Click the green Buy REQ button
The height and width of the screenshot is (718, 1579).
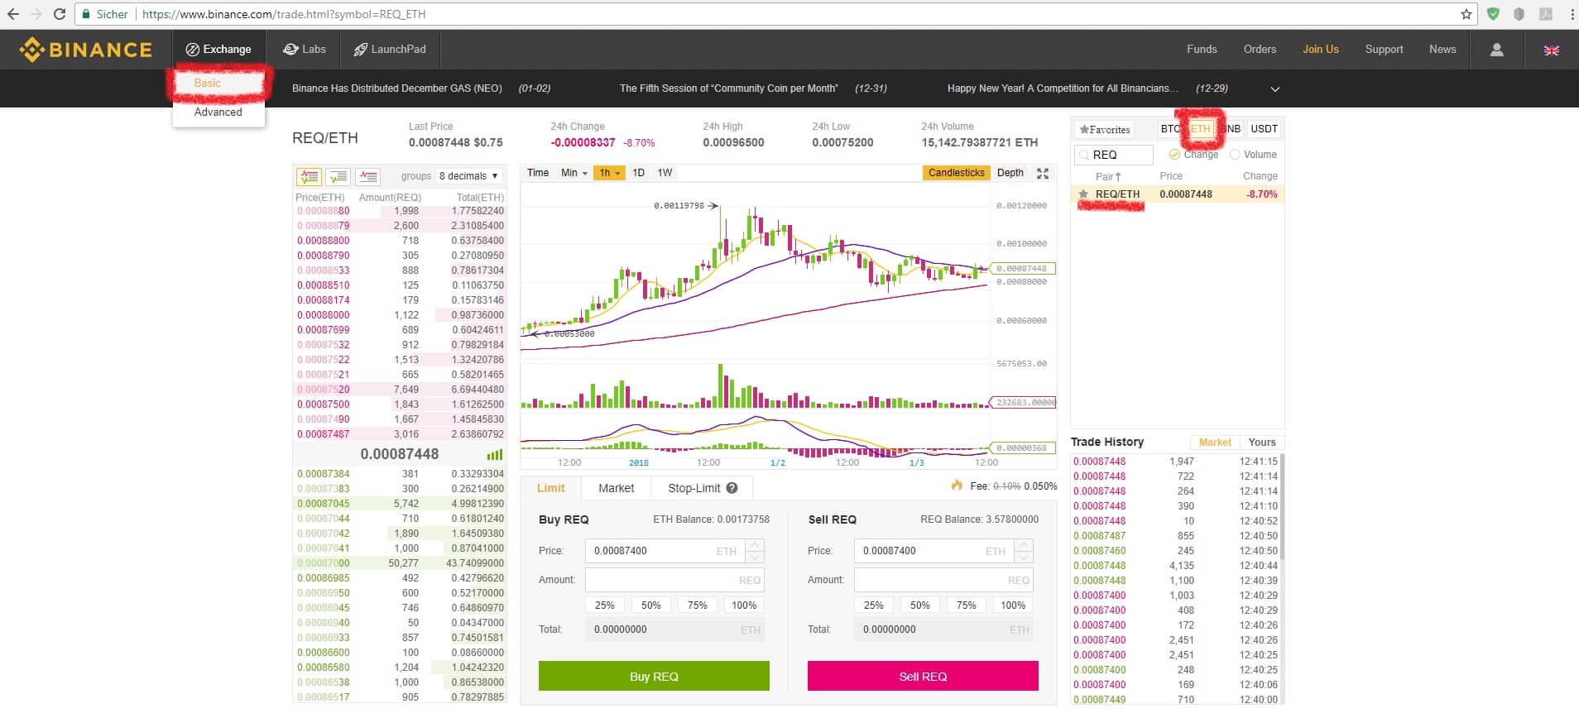(654, 676)
